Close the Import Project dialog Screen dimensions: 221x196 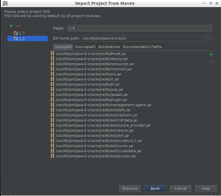click(217, 3)
